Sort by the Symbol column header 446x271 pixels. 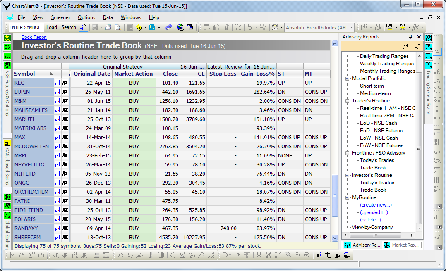point(33,74)
